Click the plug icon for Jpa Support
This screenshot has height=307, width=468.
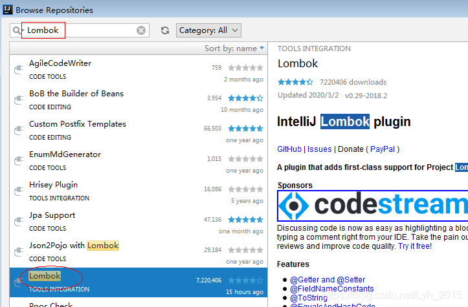pos(19,222)
